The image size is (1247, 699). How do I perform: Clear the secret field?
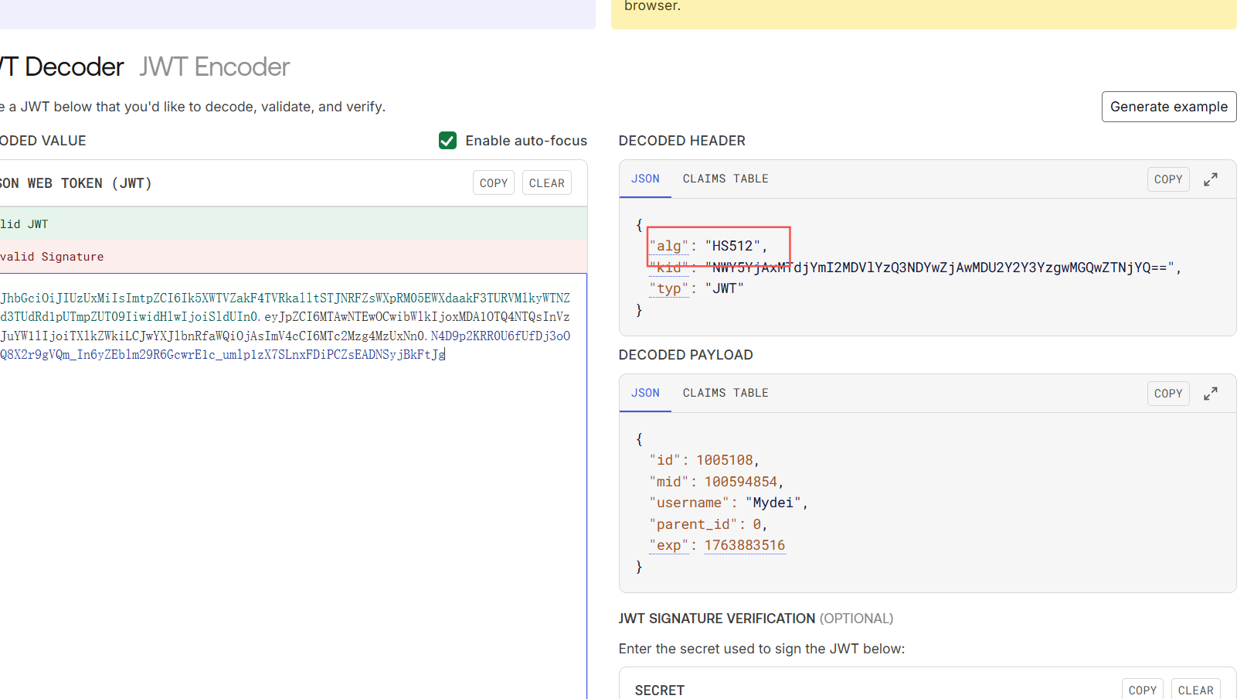click(x=1196, y=690)
